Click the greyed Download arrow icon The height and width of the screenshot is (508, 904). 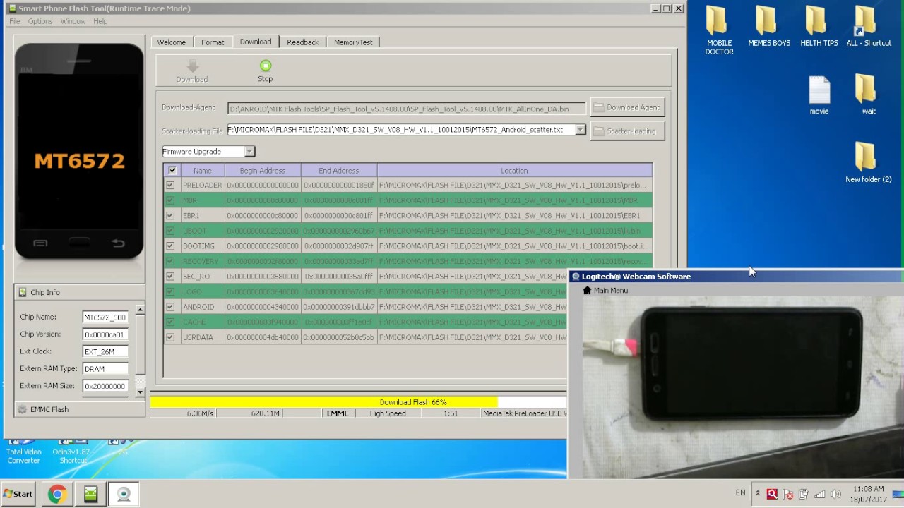[x=192, y=66]
